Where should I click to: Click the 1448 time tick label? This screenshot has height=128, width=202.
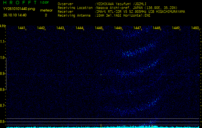[156, 28]
